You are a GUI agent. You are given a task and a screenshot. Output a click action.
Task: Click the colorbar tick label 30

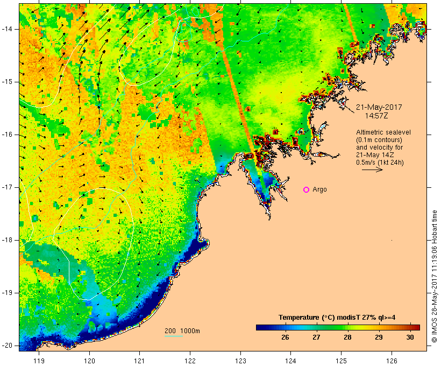point(410,337)
